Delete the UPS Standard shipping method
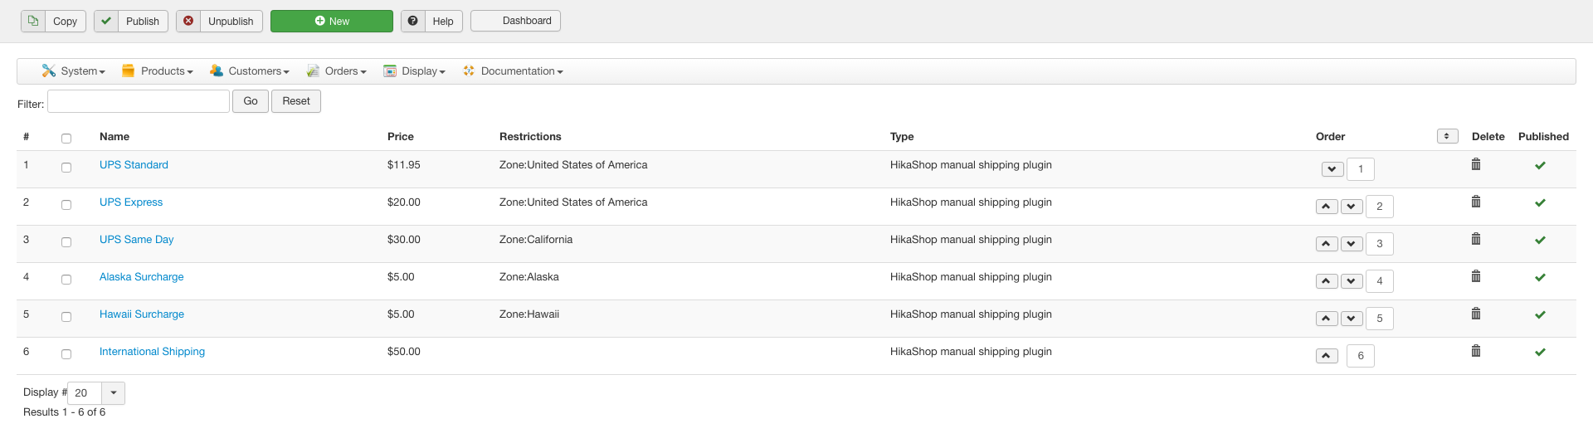 pos(1476,164)
